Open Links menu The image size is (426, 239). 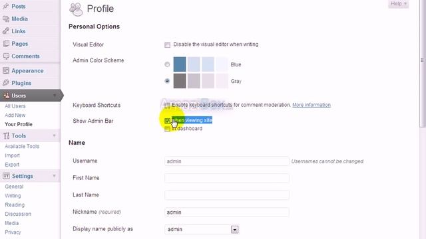click(19, 31)
